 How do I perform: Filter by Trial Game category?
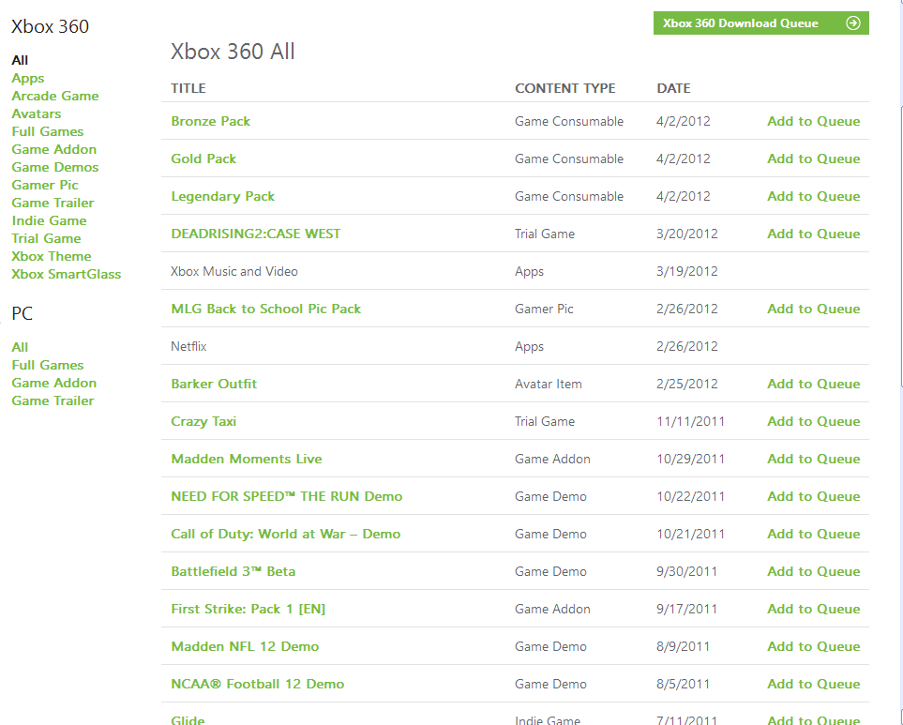point(46,238)
